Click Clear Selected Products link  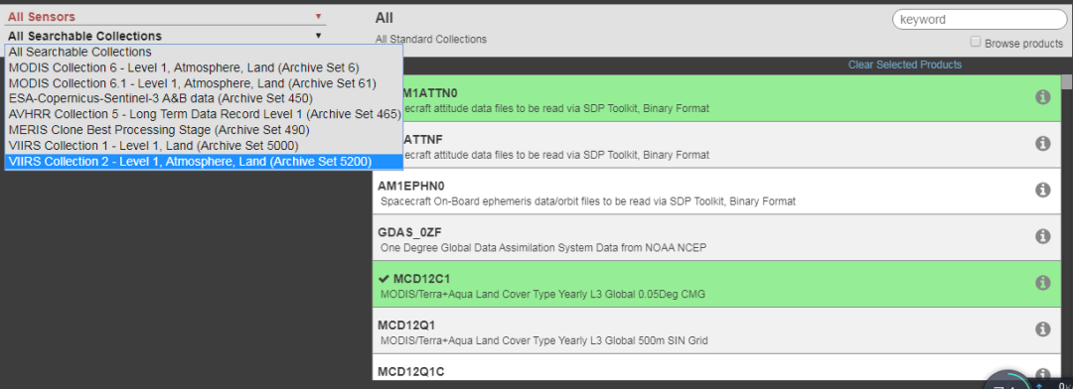pyautogui.click(x=905, y=65)
